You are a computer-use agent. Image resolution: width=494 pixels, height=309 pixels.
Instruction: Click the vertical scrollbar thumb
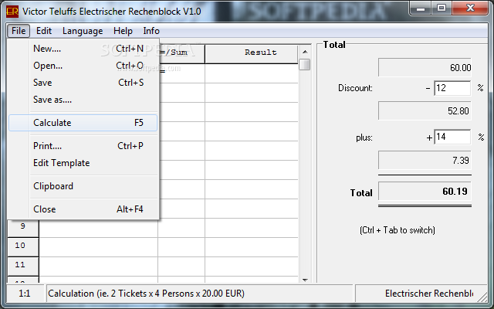pyautogui.click(x=305, y=65)
